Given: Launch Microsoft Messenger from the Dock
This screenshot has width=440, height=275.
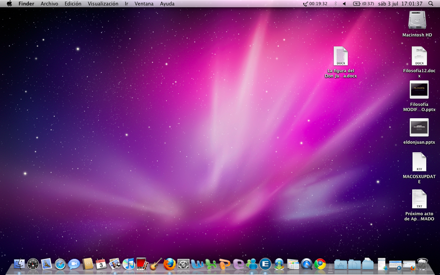Looking at the screenshot, I should coord(252,264).
